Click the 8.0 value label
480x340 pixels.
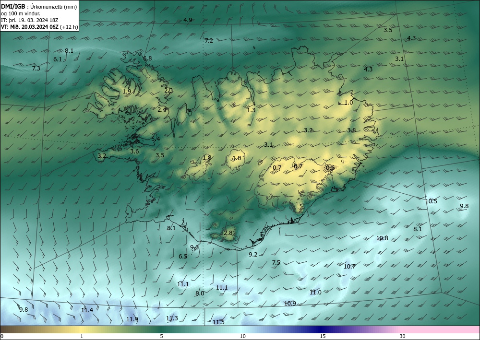(200, 293)
